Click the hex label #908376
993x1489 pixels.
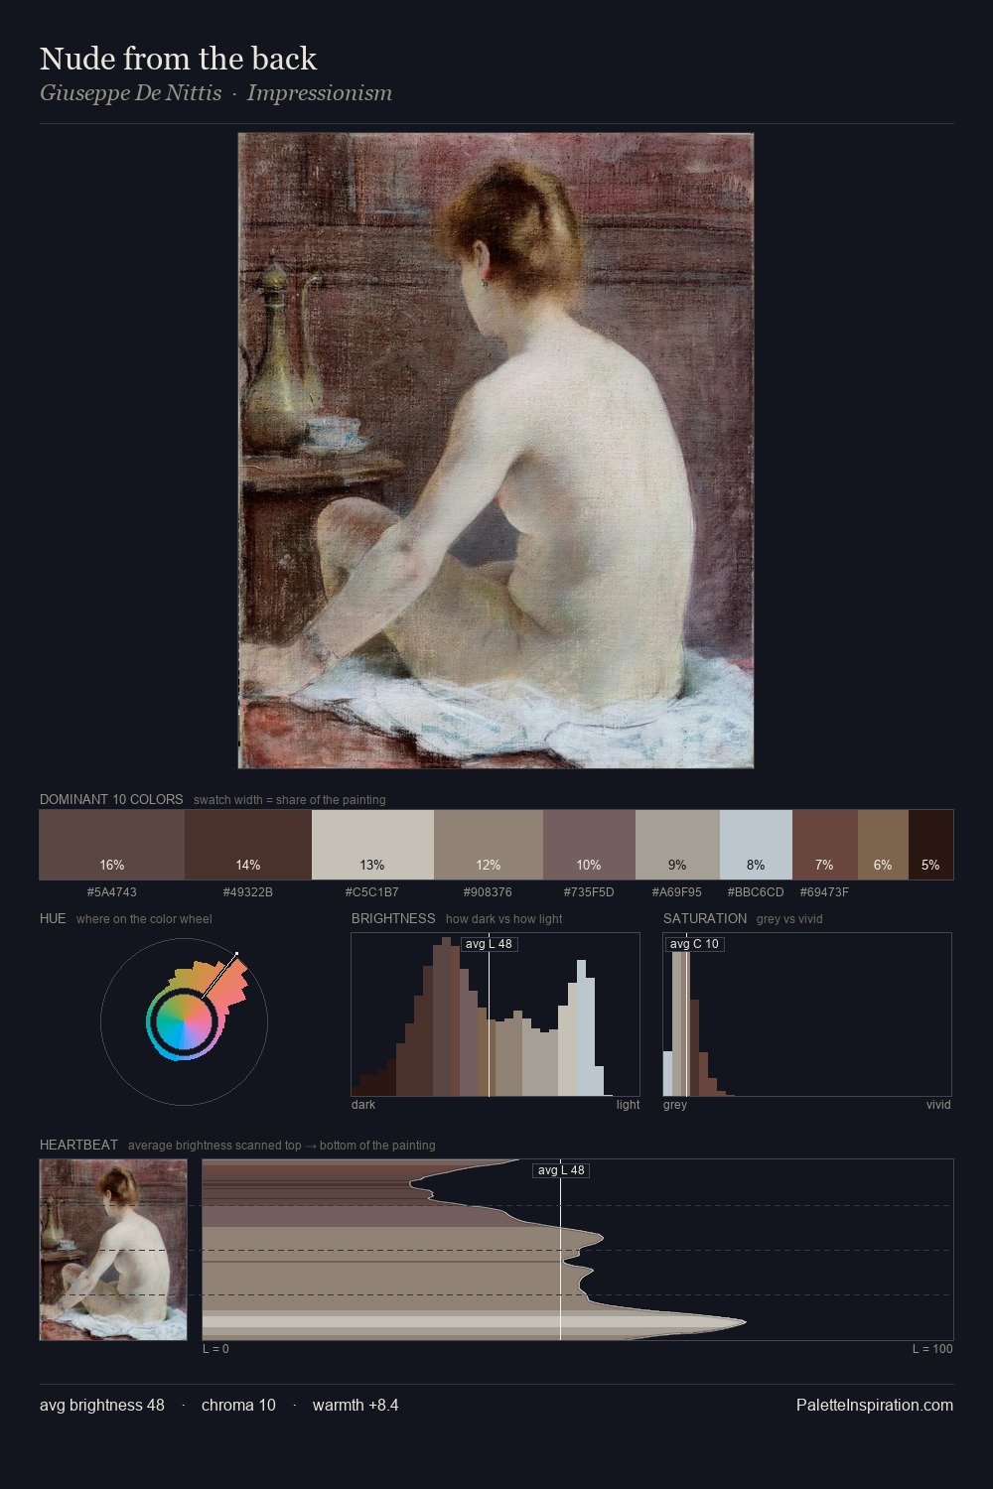coord(489,892)
